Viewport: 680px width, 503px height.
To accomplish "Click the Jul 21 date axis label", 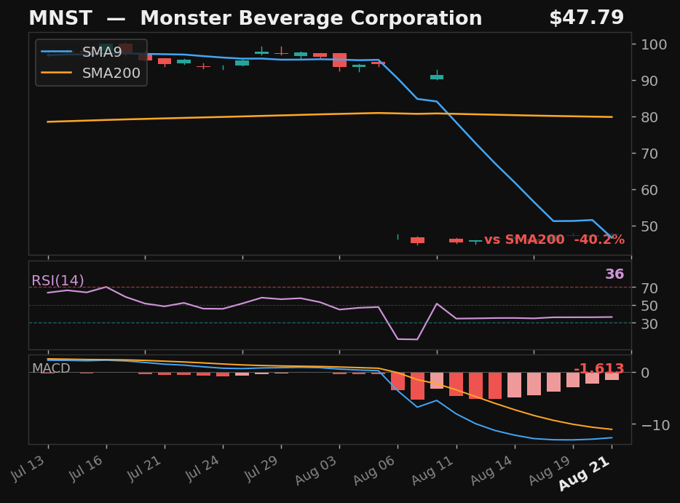I will (144, 470).
